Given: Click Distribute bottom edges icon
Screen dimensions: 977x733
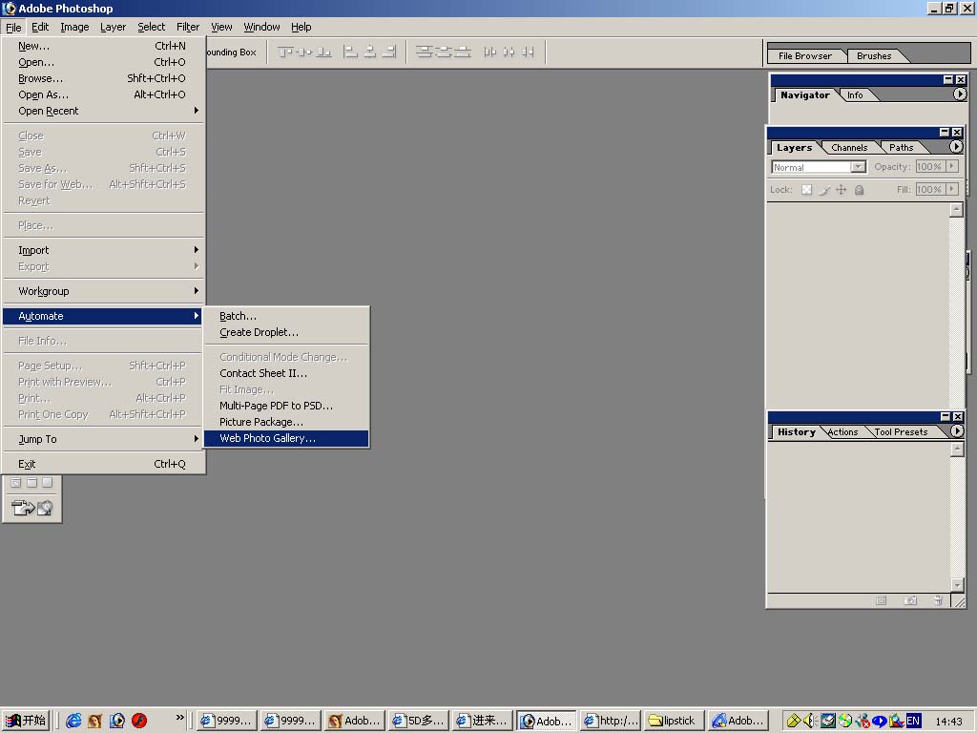Looking at the screenshot, I should point(463,52).
